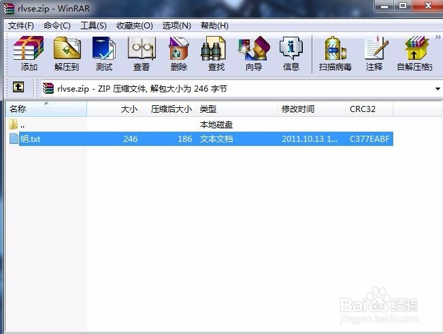This screenshot has height=334, width=443.
Task: Open the 工具(S) menu
Action: point(93,26)
